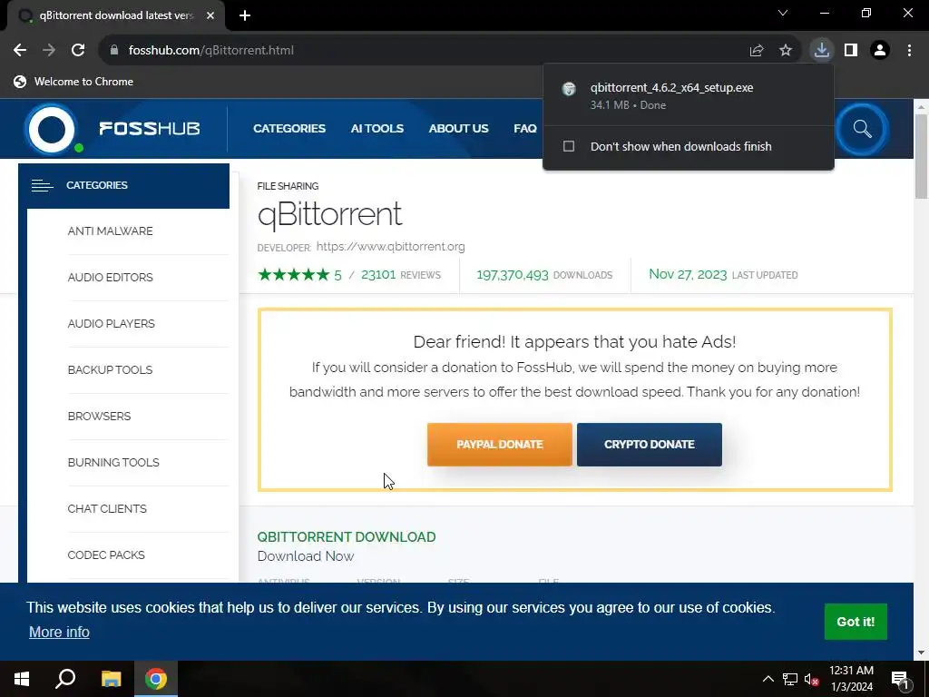This screenshot has width=929, height=697.
Task: Click the muted volume tray icon
Action: click(x=812, y=679)
